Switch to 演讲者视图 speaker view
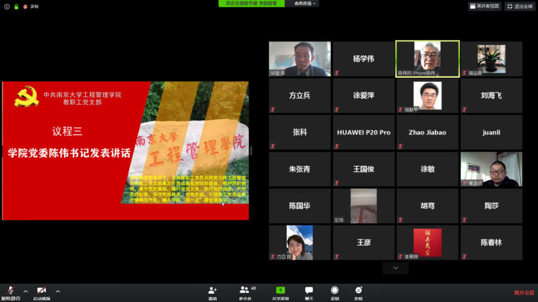This screenshot has width=538, height=302. (485, 6)
